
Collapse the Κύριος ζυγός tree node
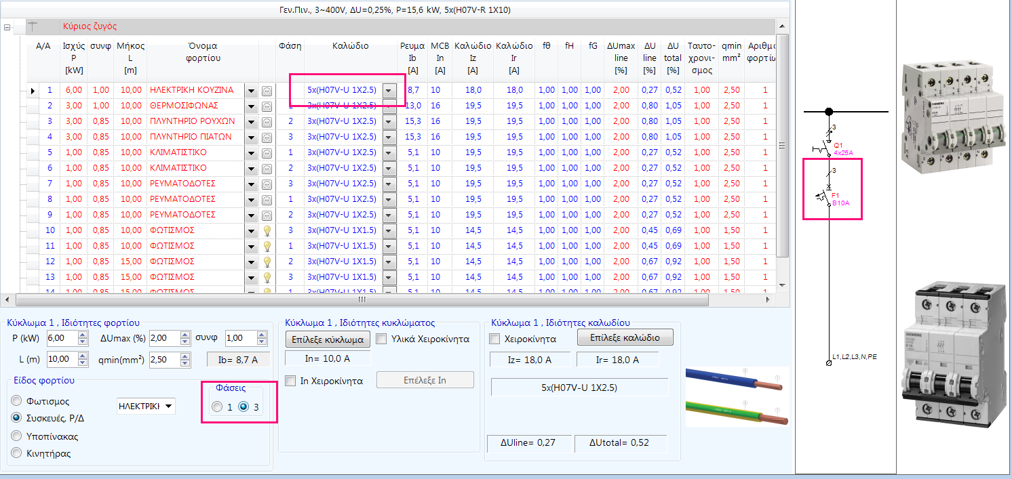(7, 27)
